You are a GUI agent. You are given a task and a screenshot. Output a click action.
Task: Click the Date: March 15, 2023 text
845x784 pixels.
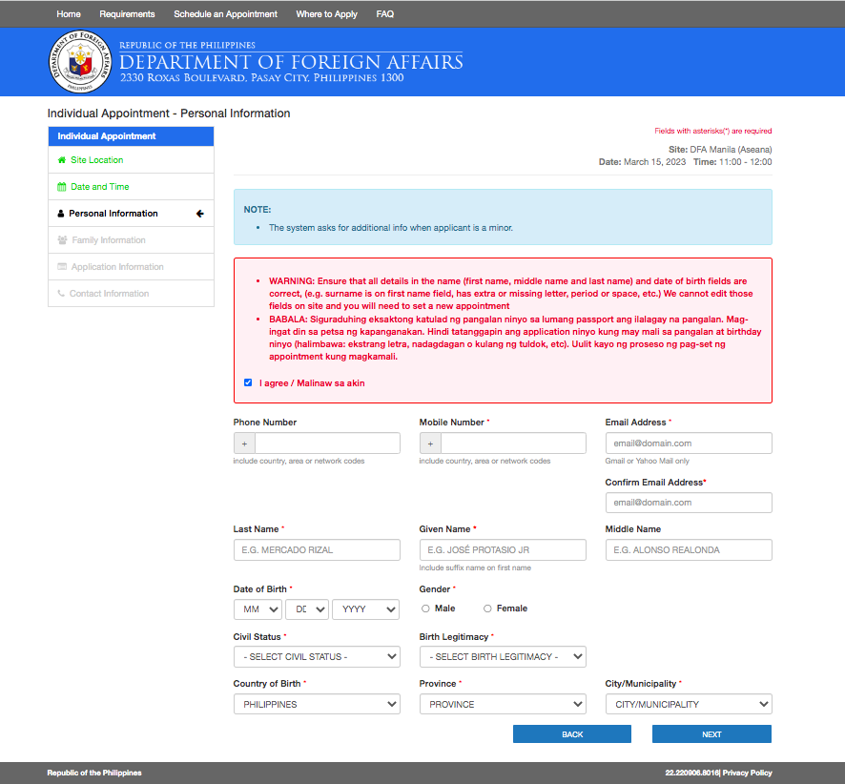click(643, 161)
